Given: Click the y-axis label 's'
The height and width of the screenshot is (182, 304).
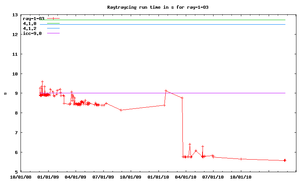Looking at the screenshot, I should click(x=5, y=93).
